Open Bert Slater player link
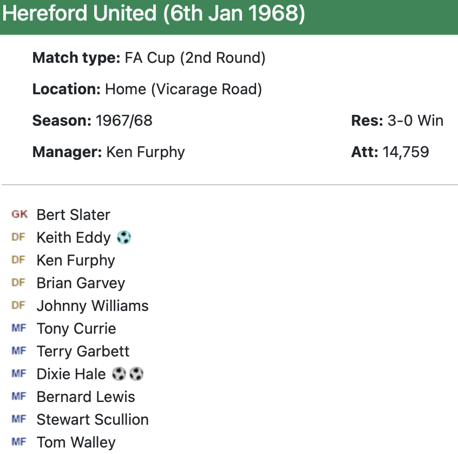 pyautogui.click(x=73, y=215)
